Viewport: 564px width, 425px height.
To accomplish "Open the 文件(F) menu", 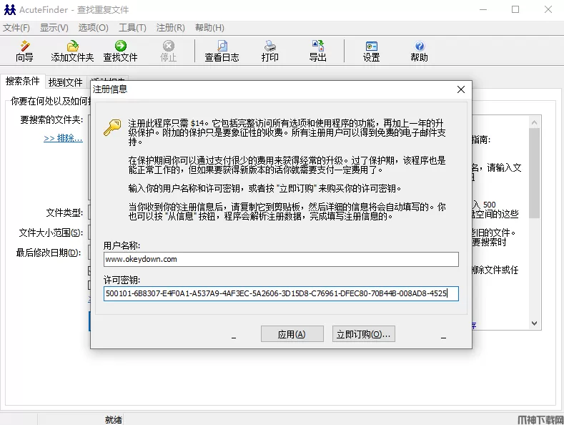I will coord(16,28).
